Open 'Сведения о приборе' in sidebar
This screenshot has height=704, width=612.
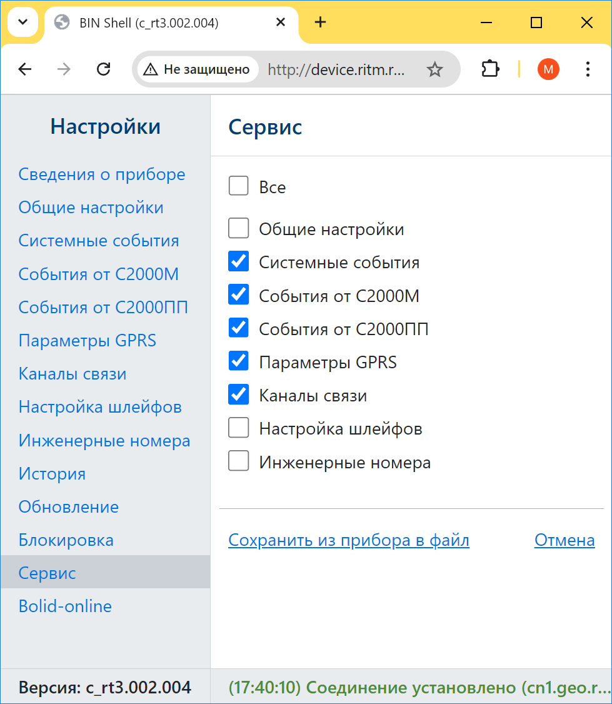pos(102,174)
